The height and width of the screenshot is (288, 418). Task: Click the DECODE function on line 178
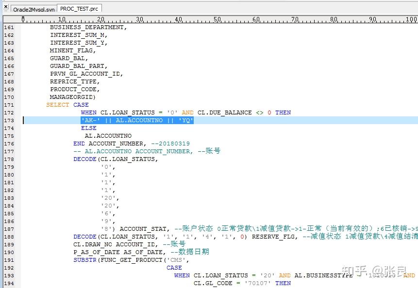pos(85,159)
